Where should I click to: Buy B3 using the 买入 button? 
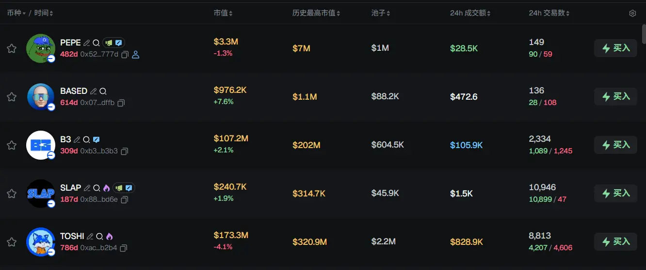pyautogui.click(x=615, y=145)
